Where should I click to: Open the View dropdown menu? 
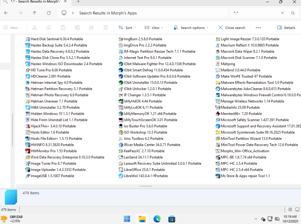[x=154, y=28]
